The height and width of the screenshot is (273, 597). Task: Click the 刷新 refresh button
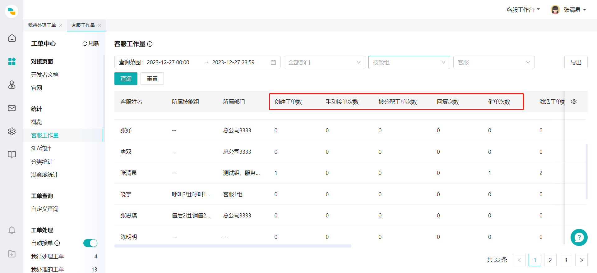click(91, 43)
